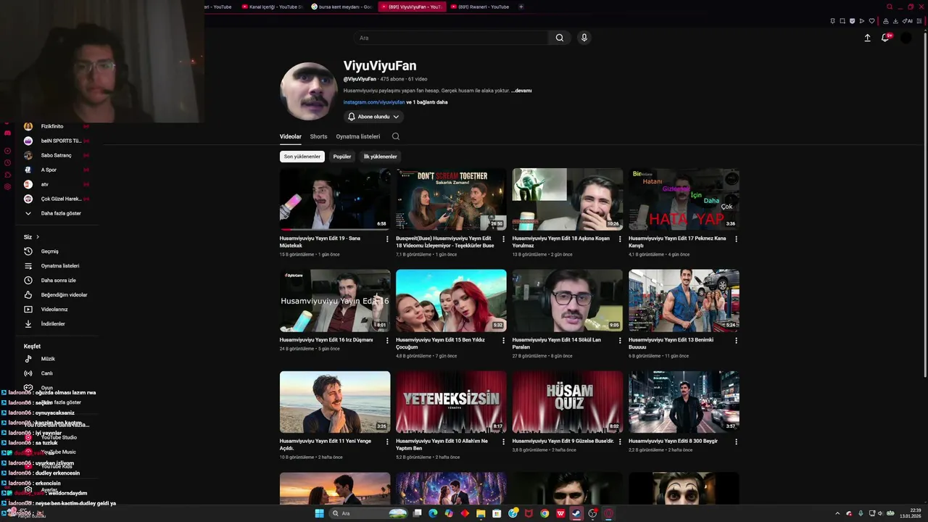Viewport: 928px width, 522px height.
Task: Click the YouTube search magnifier button
Action: (559, 38)
